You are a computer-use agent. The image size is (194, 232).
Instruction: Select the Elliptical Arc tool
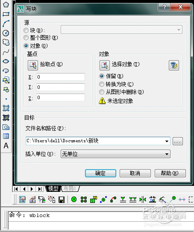coord(6,71)
